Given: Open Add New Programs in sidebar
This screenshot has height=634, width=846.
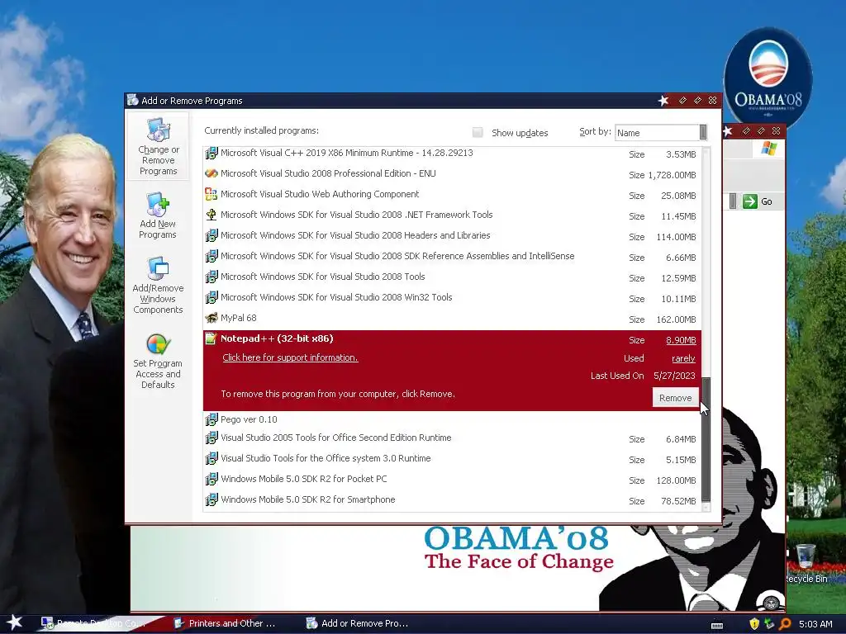Looking at the screenshot, I should click(158, 215).
